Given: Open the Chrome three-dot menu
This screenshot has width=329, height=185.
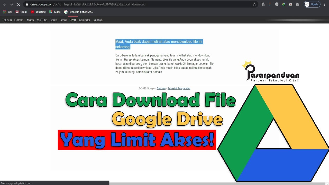Looking at the screenshot, I should 325,4.
